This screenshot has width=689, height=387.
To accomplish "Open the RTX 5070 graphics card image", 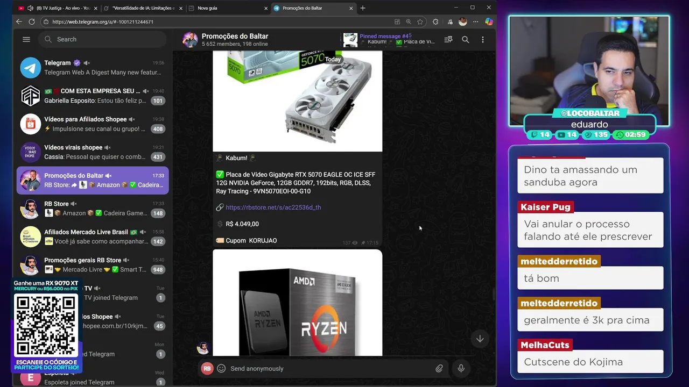I will tap(297, 101).
